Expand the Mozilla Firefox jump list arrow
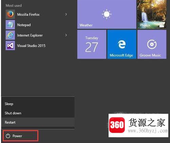 (66, 14)
